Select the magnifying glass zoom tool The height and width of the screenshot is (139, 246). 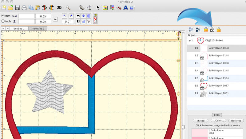[x=68, y=7]
